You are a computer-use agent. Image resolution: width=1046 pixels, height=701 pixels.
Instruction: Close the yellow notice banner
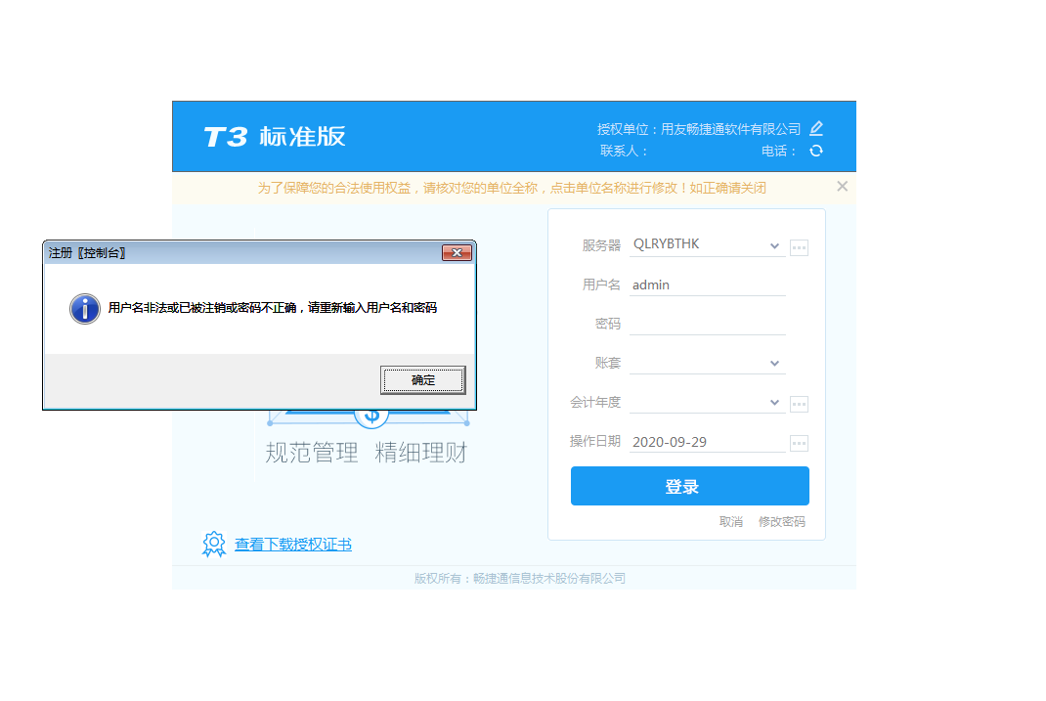842,187
